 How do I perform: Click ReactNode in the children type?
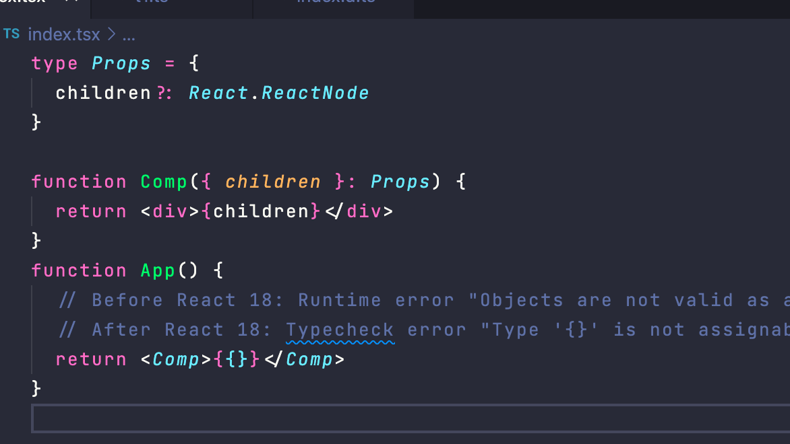(315, 93)
